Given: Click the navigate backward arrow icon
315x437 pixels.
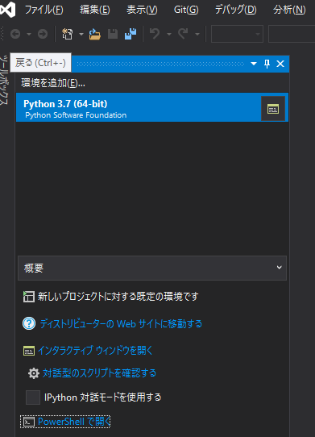Looking at the screenshot, I should pyautogui.click(x=15, y=35).
